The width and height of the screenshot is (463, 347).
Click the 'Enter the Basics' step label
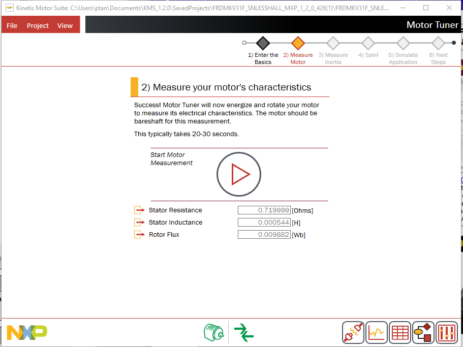(x=263, y=58)
